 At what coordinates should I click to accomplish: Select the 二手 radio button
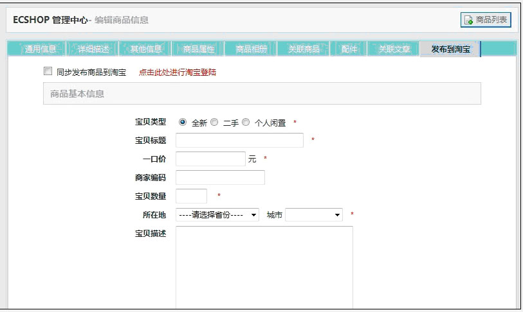tap(214, 122)
